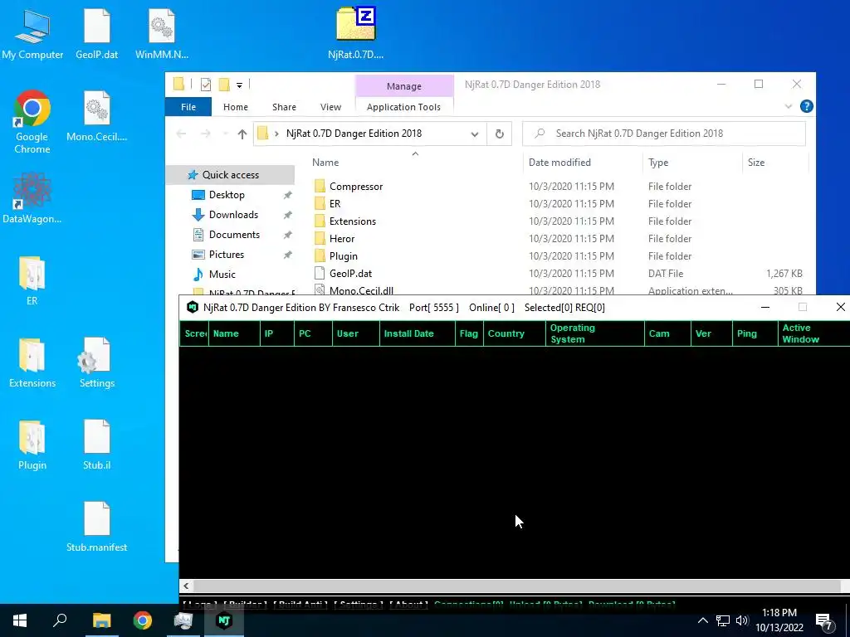Click the Ping column header
This screenshot has width=850, height=637.
tap(755, 333)
